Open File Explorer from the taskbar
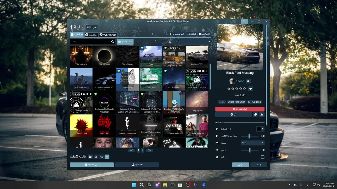The width and height of the screenshot is (337, 189). [165, 185]
